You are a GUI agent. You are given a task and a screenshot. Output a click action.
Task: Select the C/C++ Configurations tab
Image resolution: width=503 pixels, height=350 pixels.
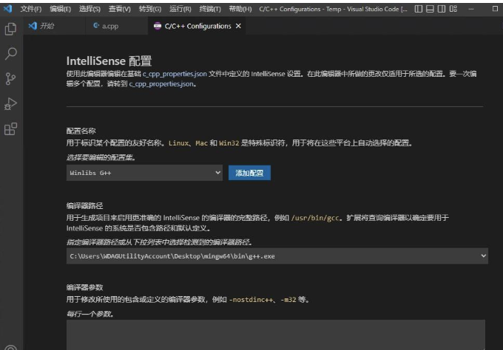[x=198, y=26]
